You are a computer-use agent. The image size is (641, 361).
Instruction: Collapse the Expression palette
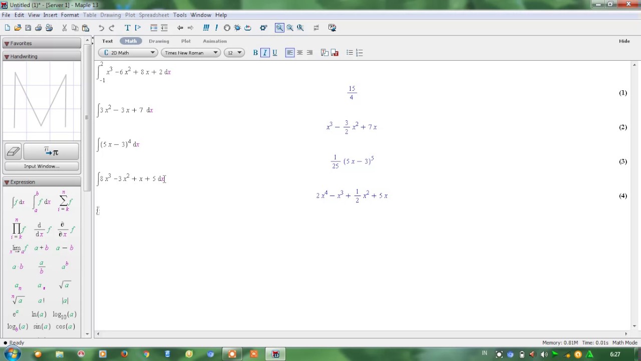coord(7,182)
